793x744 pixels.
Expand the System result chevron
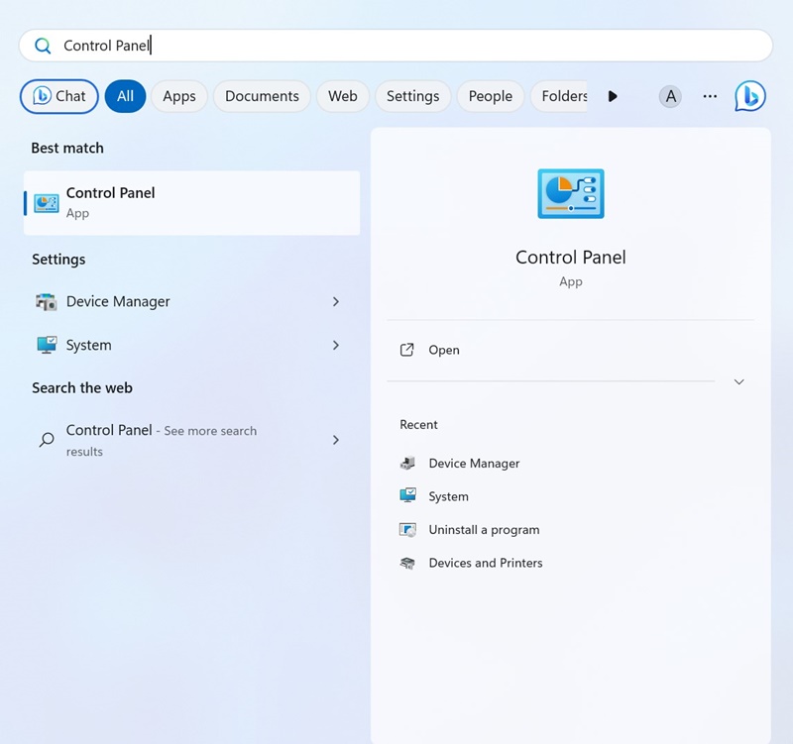335,345
